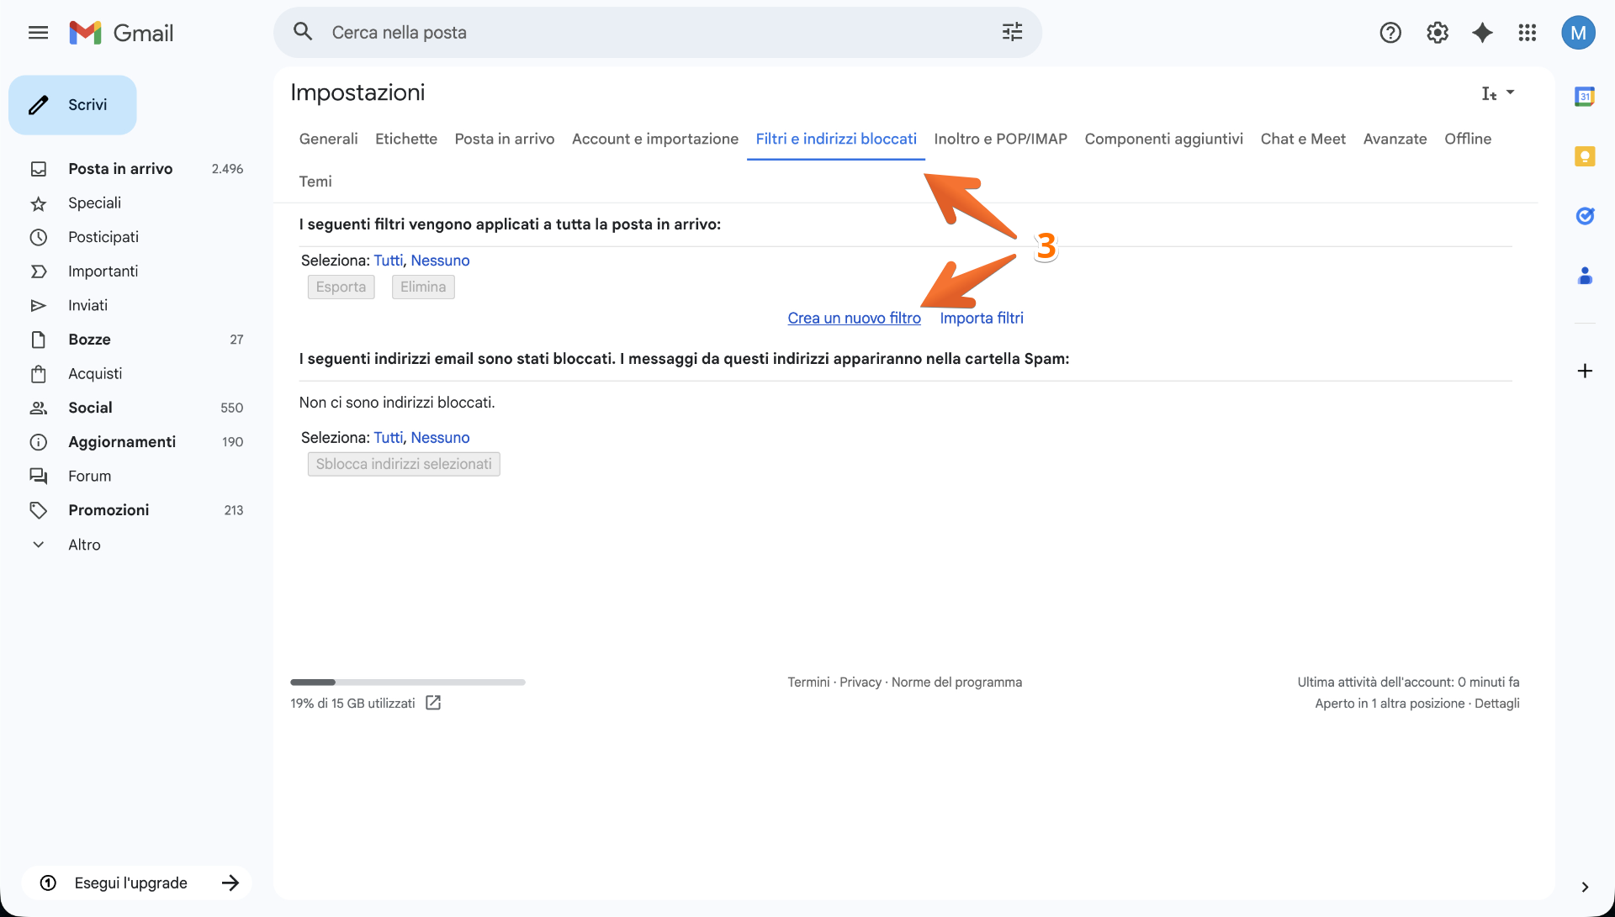Open Google Keep in the side panel

click(1586, 155)
